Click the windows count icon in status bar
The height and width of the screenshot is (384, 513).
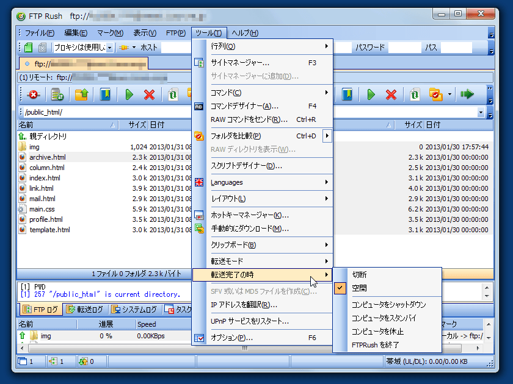23,361
